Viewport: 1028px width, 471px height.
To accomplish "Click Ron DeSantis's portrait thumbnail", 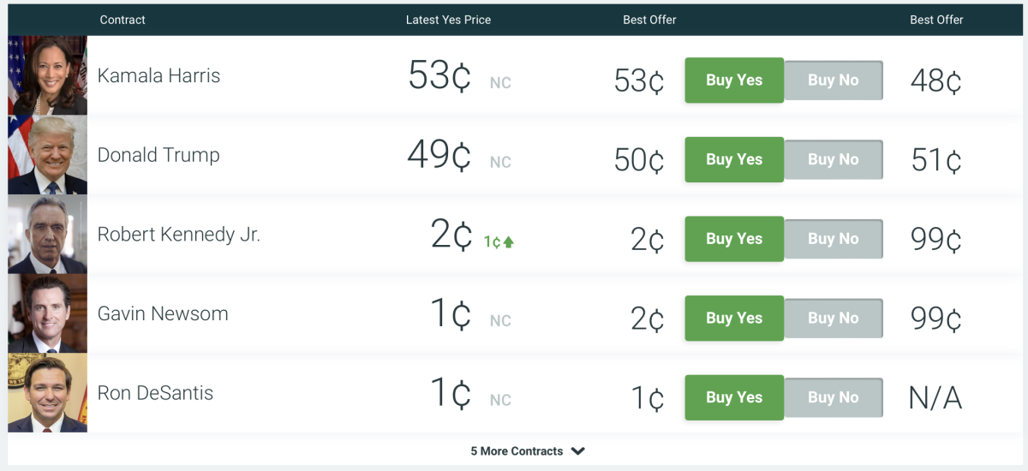I will pos(47,393).
